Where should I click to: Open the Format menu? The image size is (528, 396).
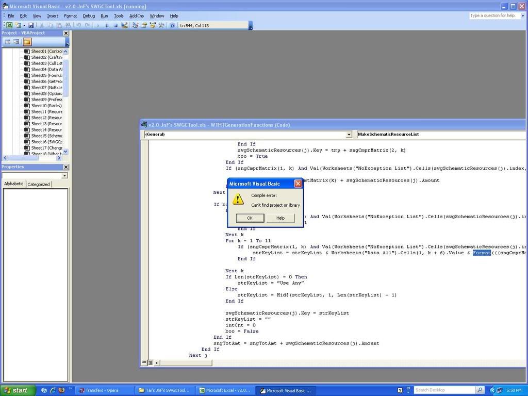tap(70, 16)
